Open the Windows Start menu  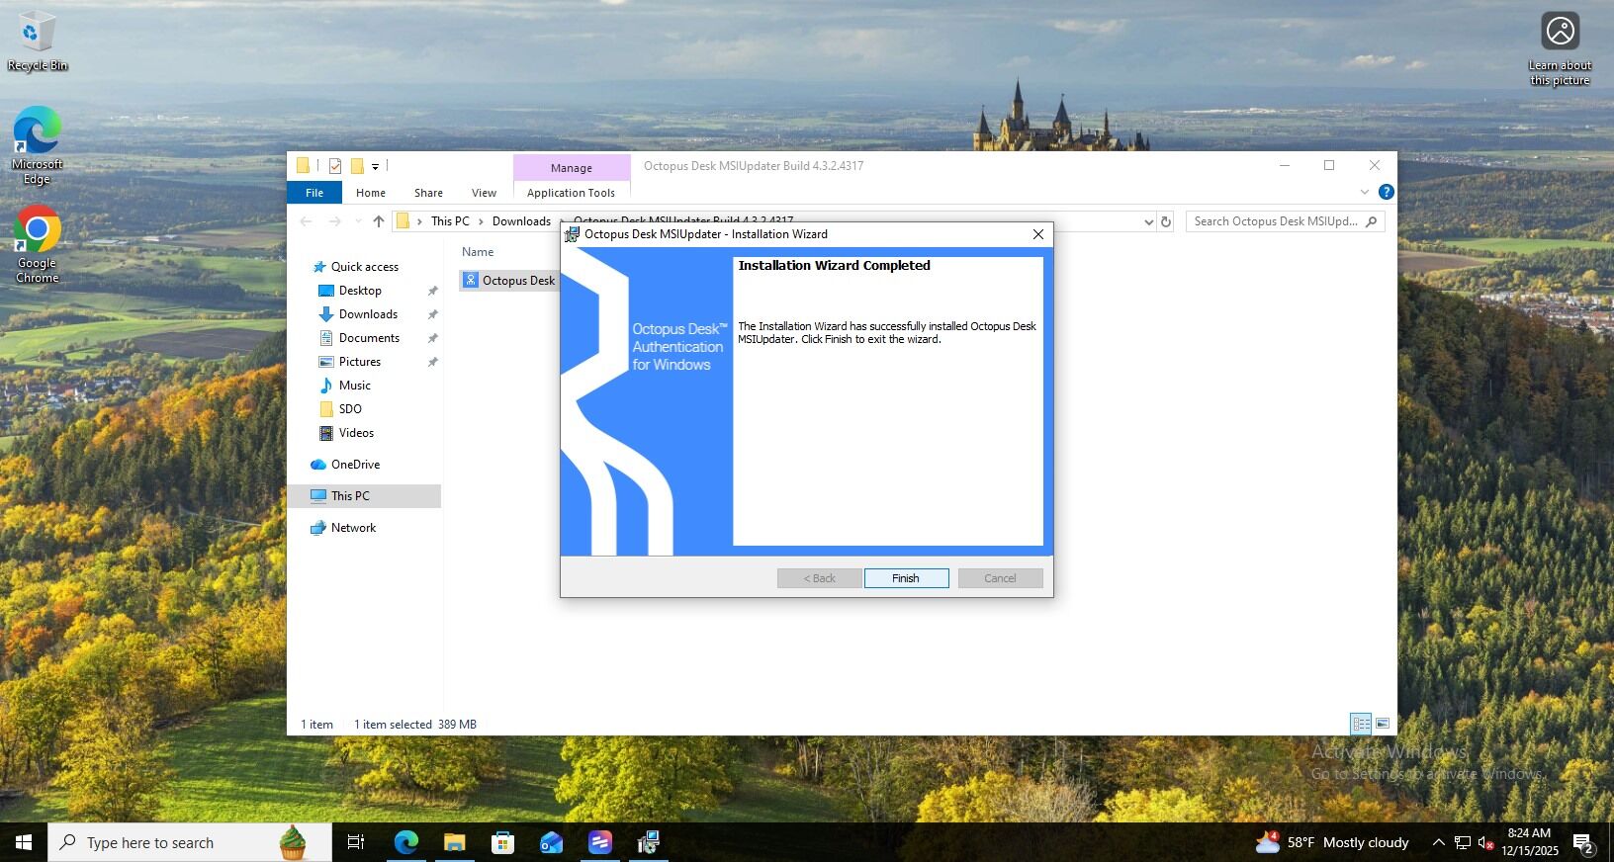24,842
